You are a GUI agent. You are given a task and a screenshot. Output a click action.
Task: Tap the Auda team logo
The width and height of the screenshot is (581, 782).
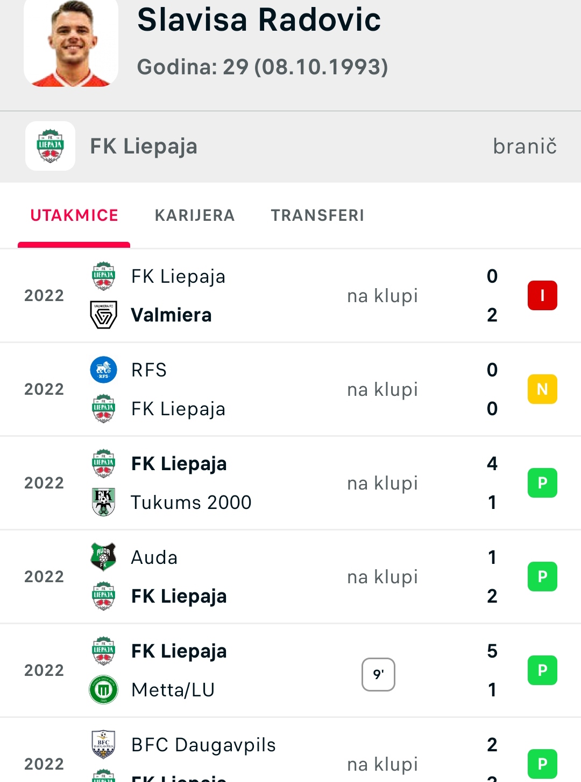click(x=103, y=556)
